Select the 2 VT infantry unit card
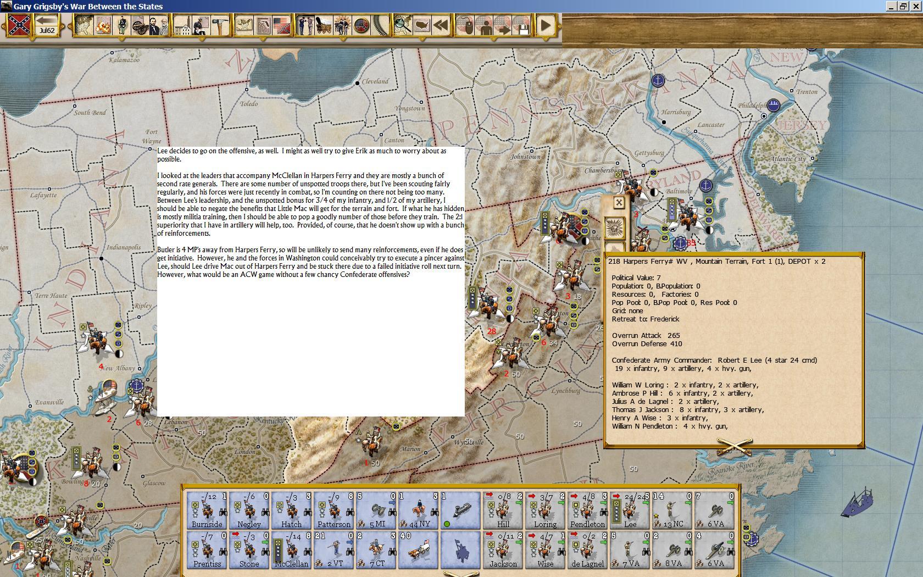The width and height of the screenshot is (923, 577). [333, 550]
